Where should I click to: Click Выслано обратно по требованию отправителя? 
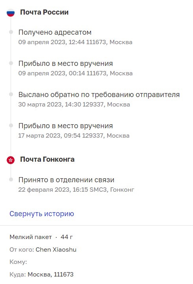[x=99, y=95]
